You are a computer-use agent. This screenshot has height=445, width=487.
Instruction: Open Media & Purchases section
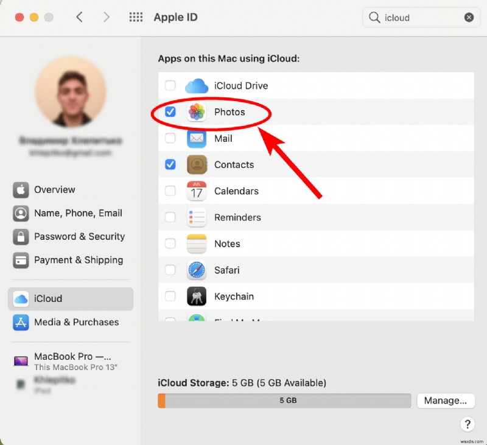(x=71, y=323)
